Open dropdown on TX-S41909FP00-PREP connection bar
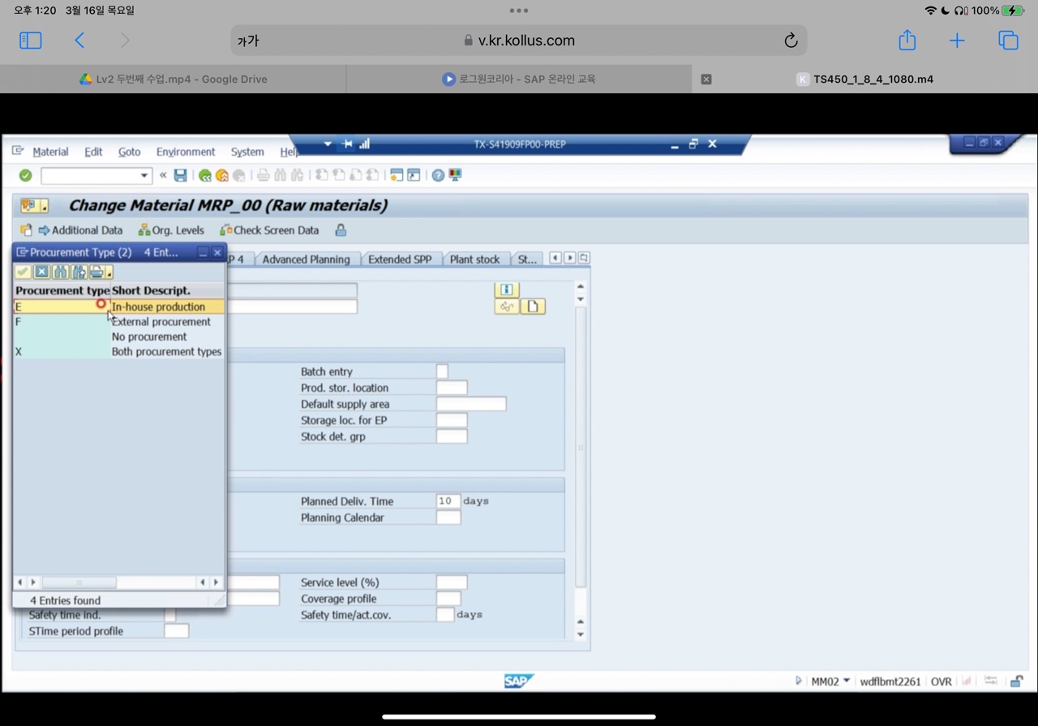Viewport: 1038px width, 726px height. coord(328,144)
